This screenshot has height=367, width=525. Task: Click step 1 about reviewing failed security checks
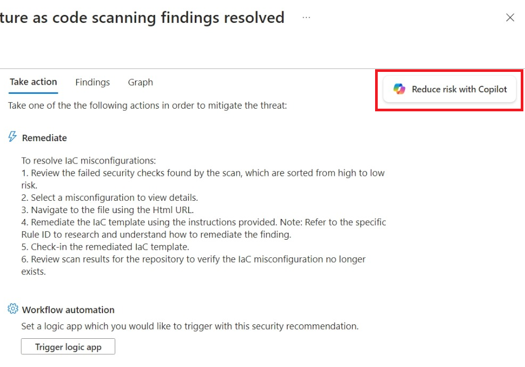click(x=203, y=179)
